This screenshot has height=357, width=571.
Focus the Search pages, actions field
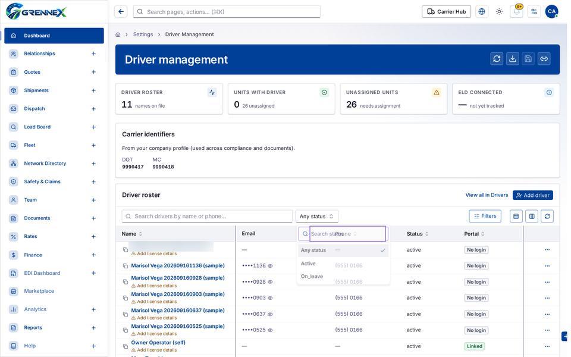click(x=227, y=12)
